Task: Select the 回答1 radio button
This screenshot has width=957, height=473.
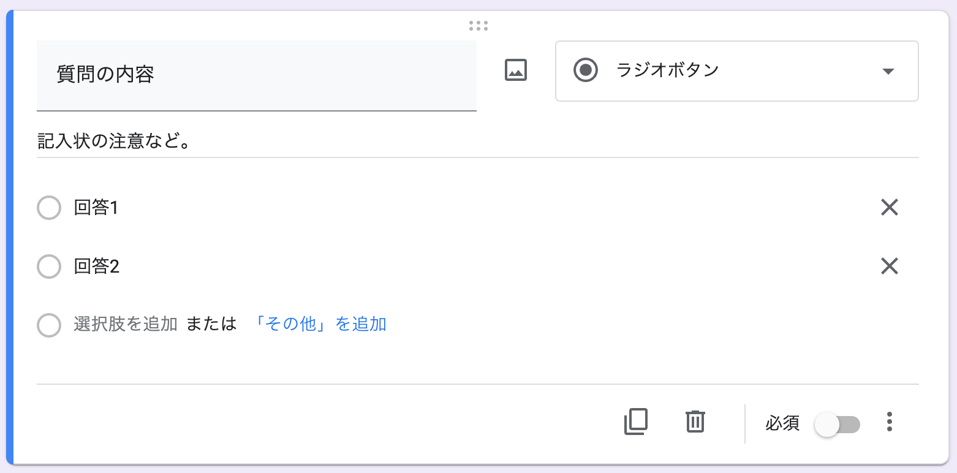Action: 49,208
